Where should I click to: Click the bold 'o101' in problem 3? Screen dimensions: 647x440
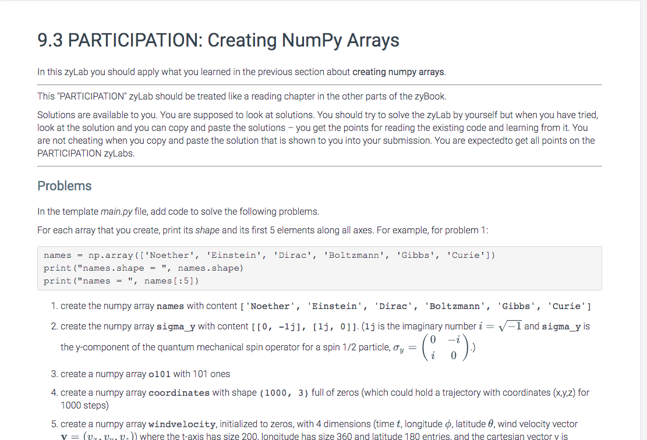pos(159,374)
